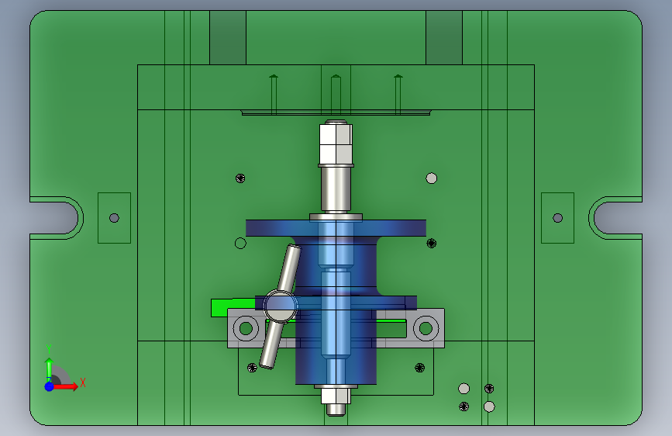Click the threaded hole at upper left of the shaft

pos(240,178)
